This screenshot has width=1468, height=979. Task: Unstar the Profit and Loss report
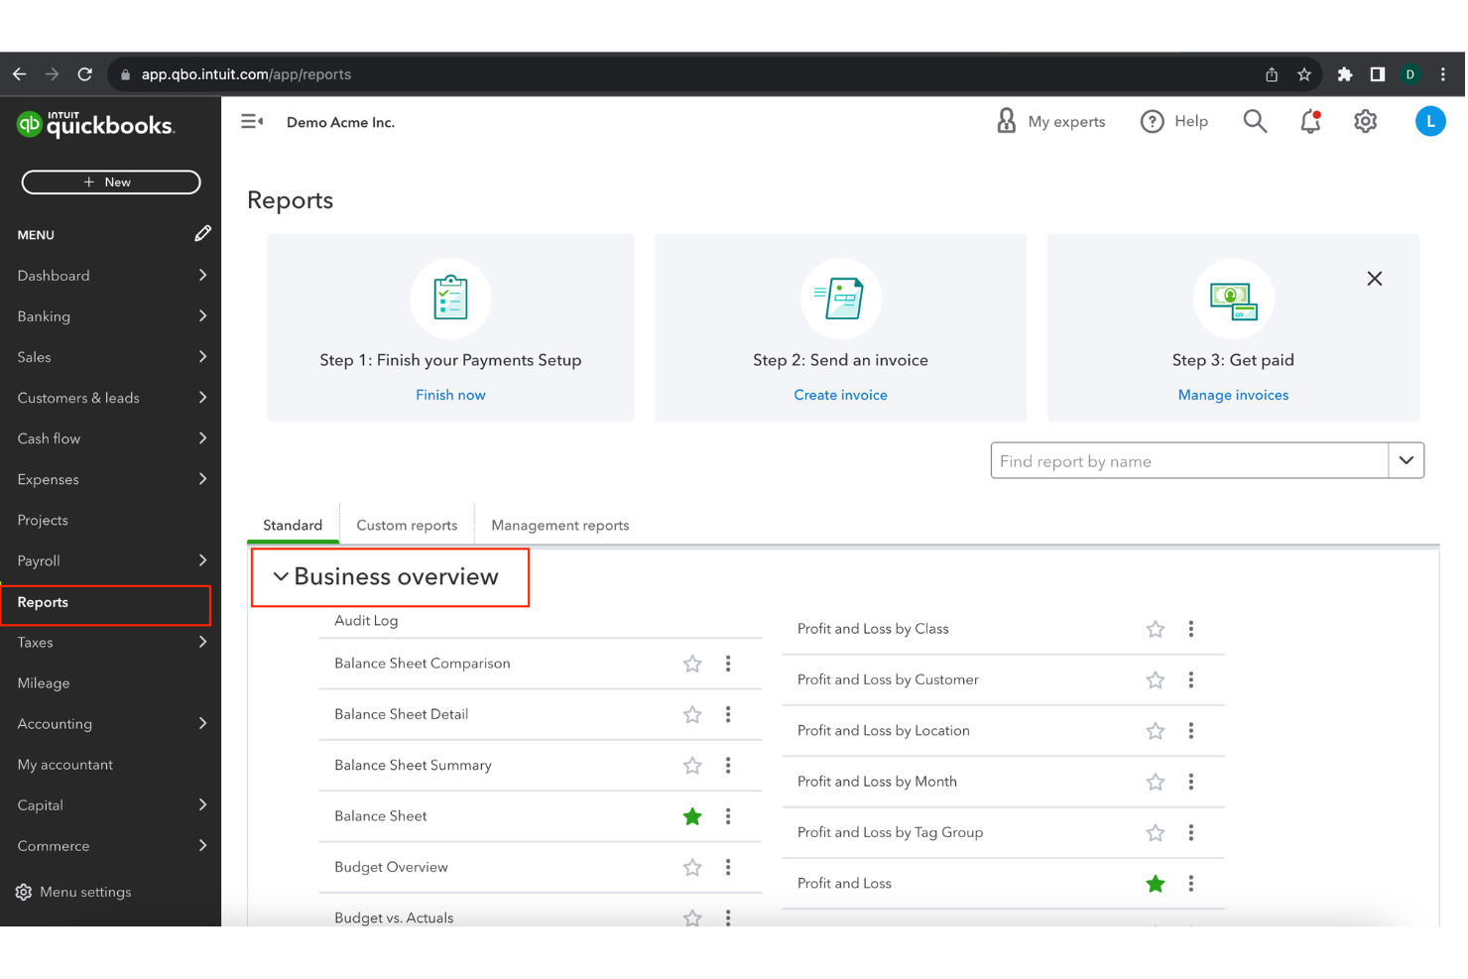click(x=1155, y=883)
